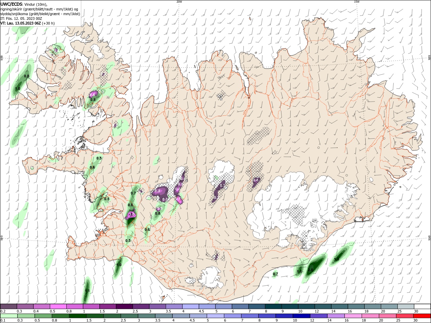Pick the dark blue 10–12 rain swatch
Viewport: 431px width, 323px height.
click(x=301, y=316)
